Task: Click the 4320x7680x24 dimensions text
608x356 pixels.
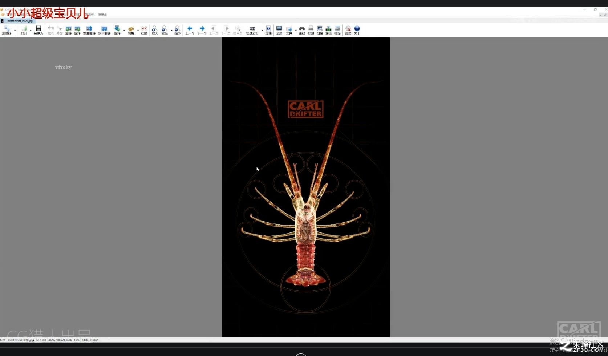Action: 60,340
